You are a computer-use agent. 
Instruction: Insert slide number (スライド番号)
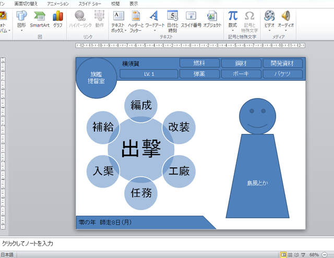pos(191,19)
